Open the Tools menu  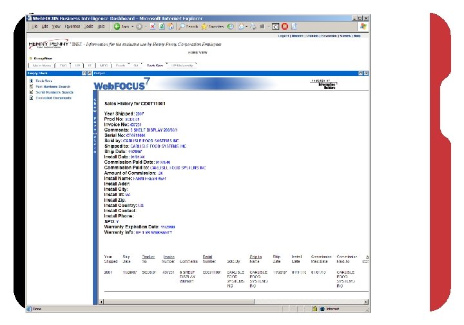[x=88, y=26]
